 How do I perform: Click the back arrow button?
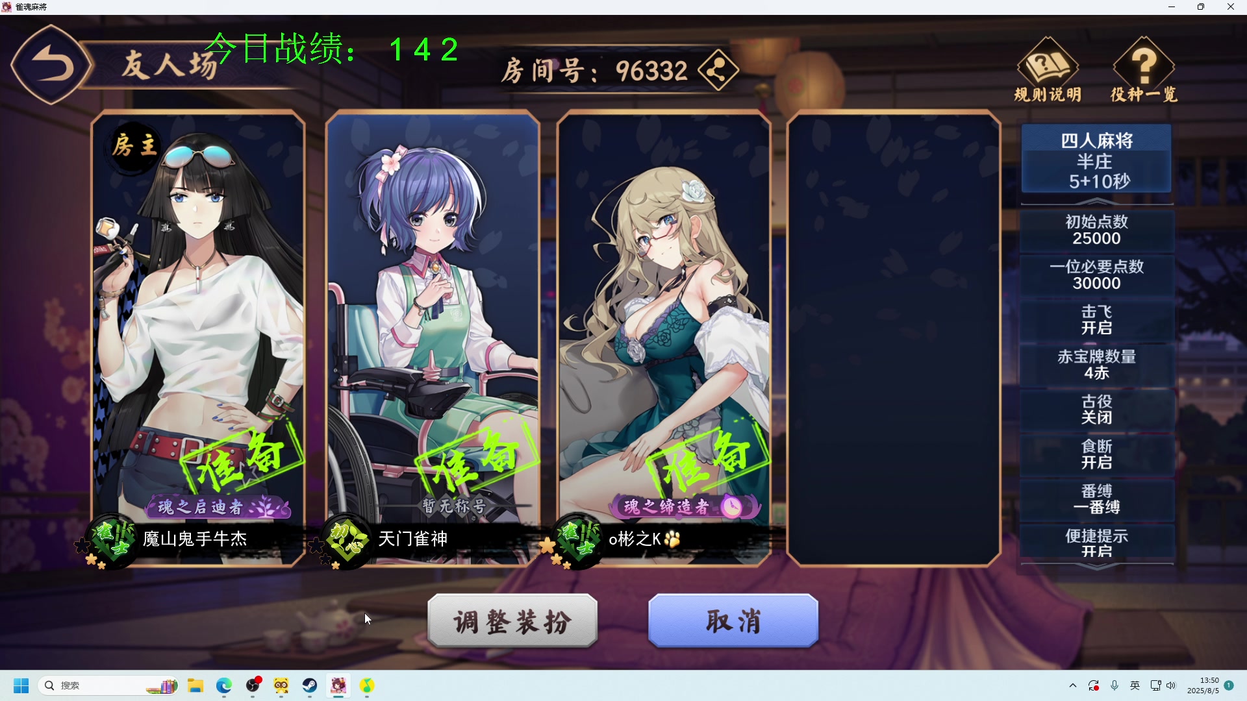pyautogui.click(x=52, y=65)
